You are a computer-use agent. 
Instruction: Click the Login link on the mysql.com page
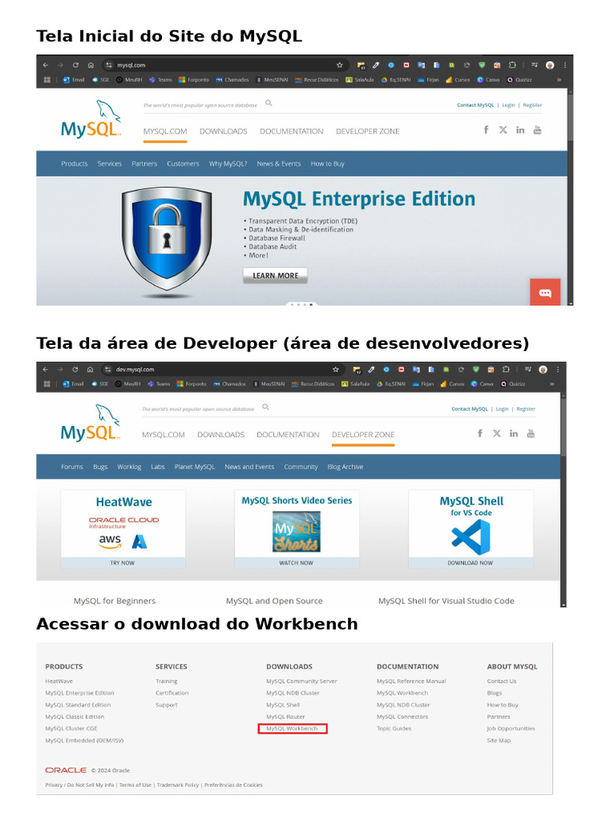coord(508,105)
